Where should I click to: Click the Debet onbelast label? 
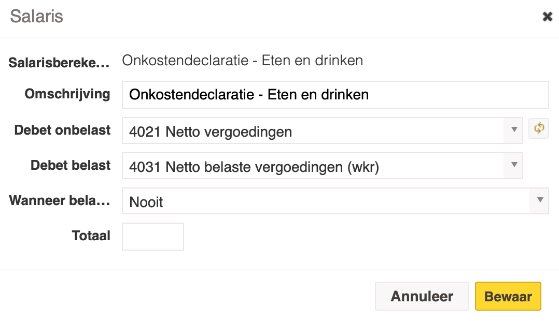(x=62, y=130)
